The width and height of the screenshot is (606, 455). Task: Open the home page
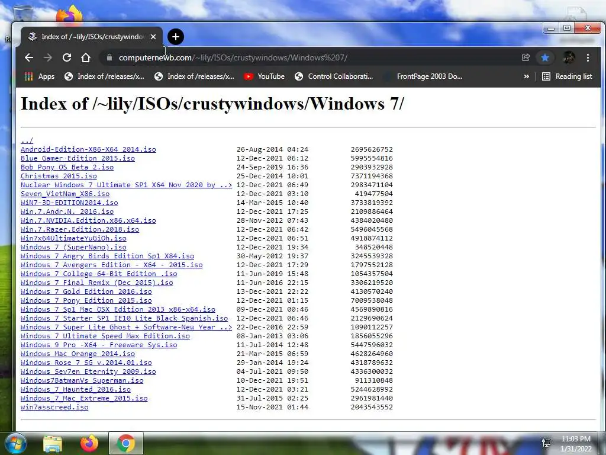(86, 57)
